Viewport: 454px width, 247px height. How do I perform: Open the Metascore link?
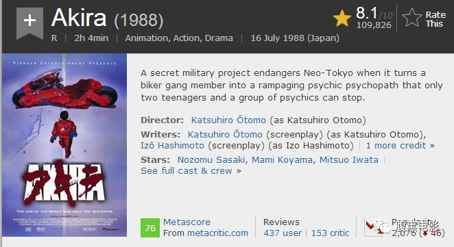[x=187, y=222]
